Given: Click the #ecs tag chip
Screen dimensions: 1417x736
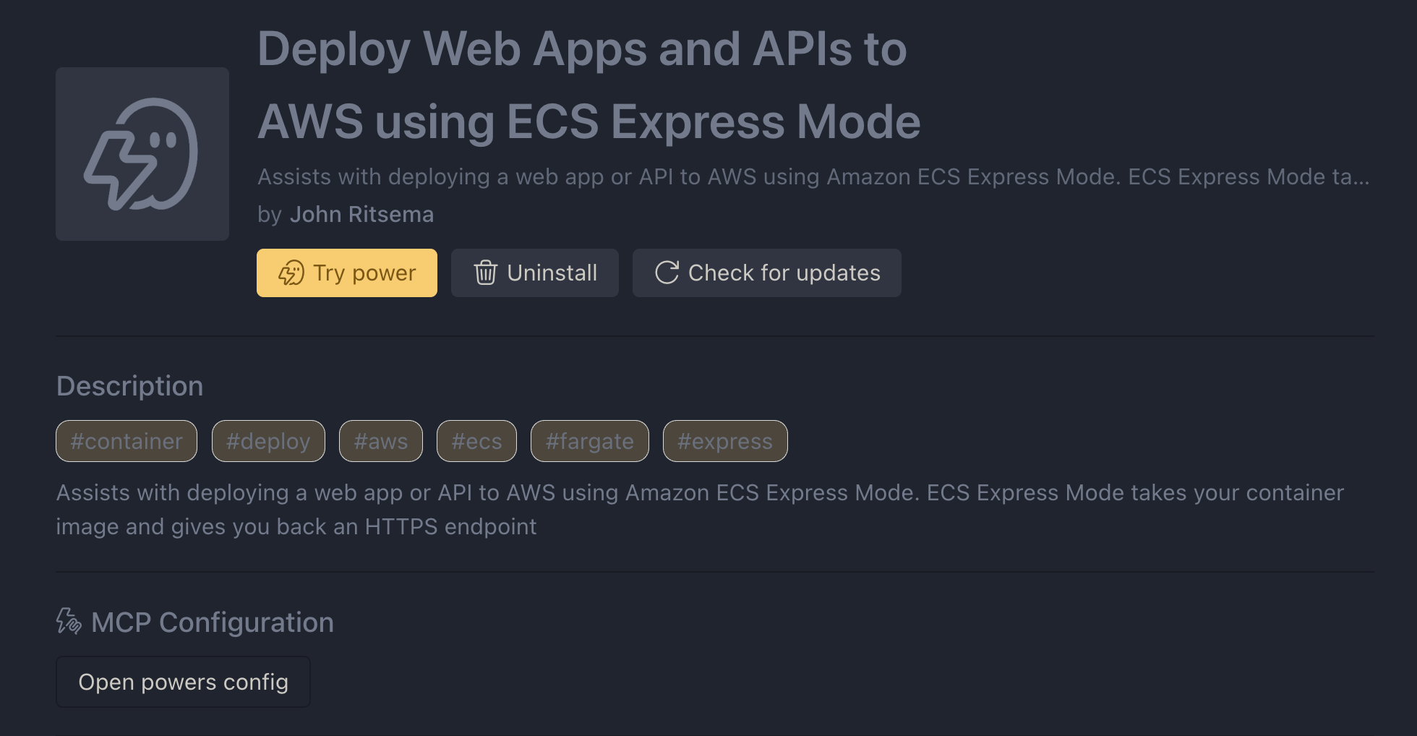Looking at the screenshot, I should (476, 441).
